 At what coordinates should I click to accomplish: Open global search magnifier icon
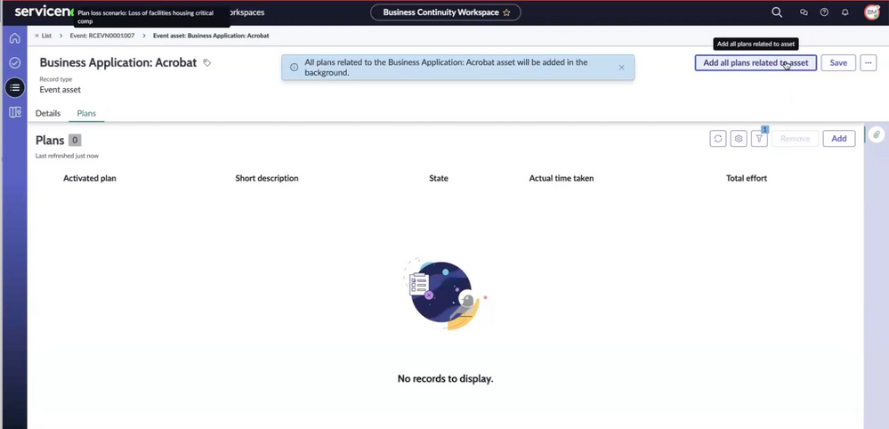coord(777,12)
